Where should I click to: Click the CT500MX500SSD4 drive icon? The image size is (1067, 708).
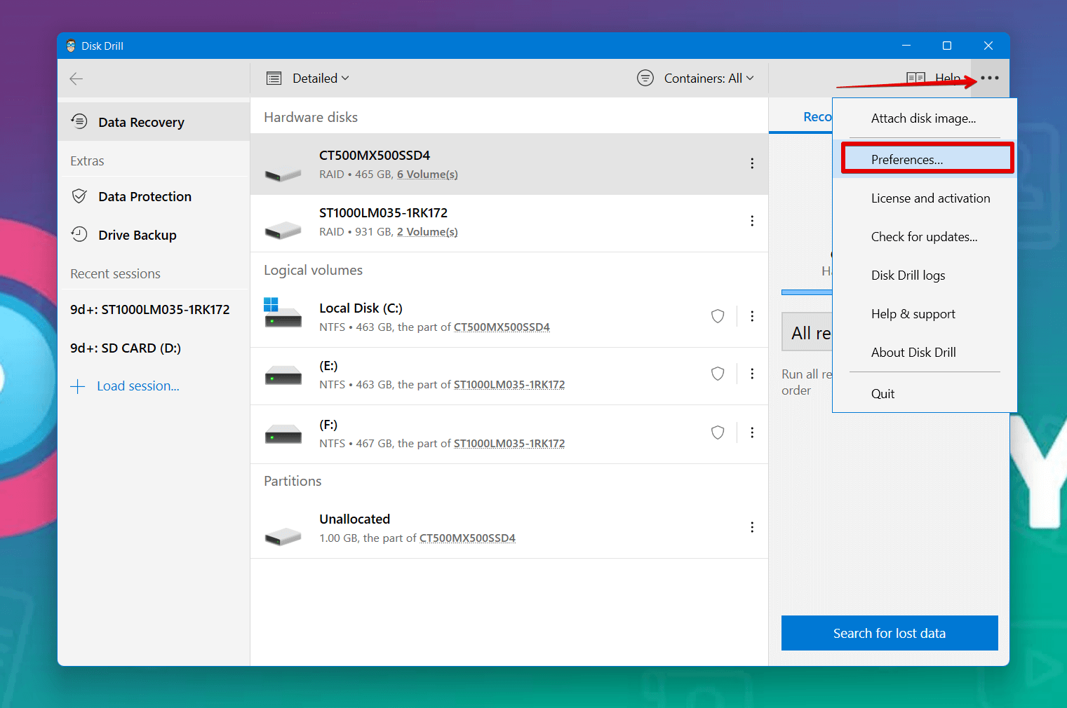pyautogui.click(x=283, y=174)
